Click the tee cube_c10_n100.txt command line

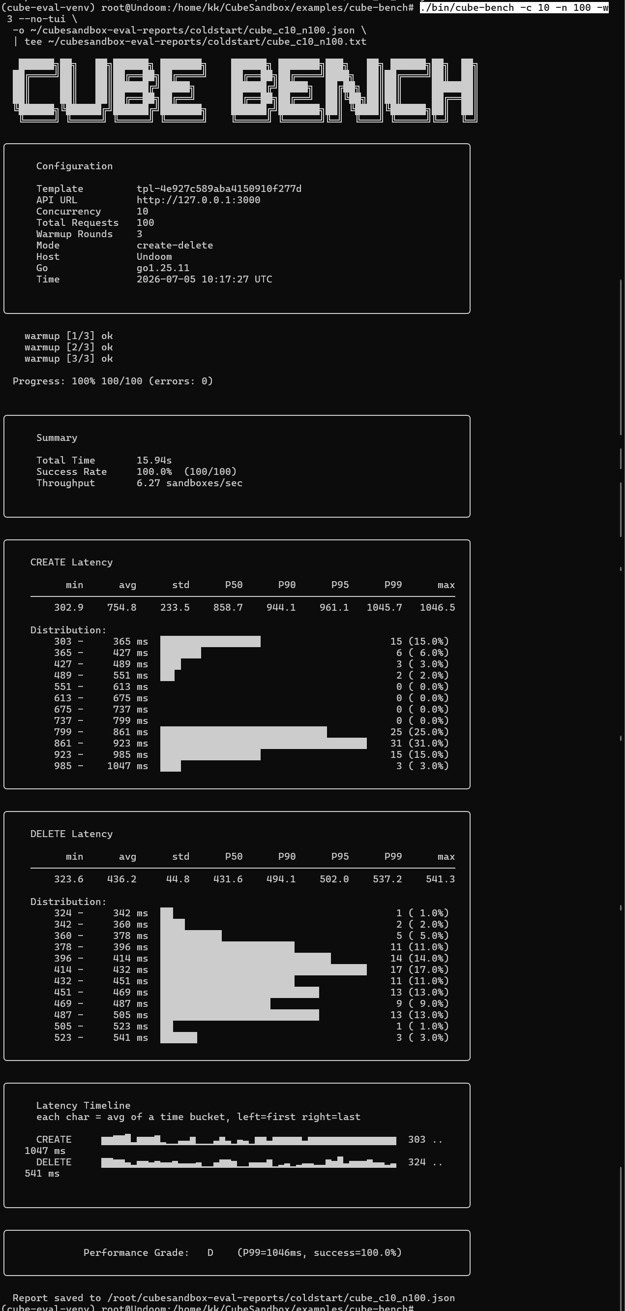tap(190, 42)
